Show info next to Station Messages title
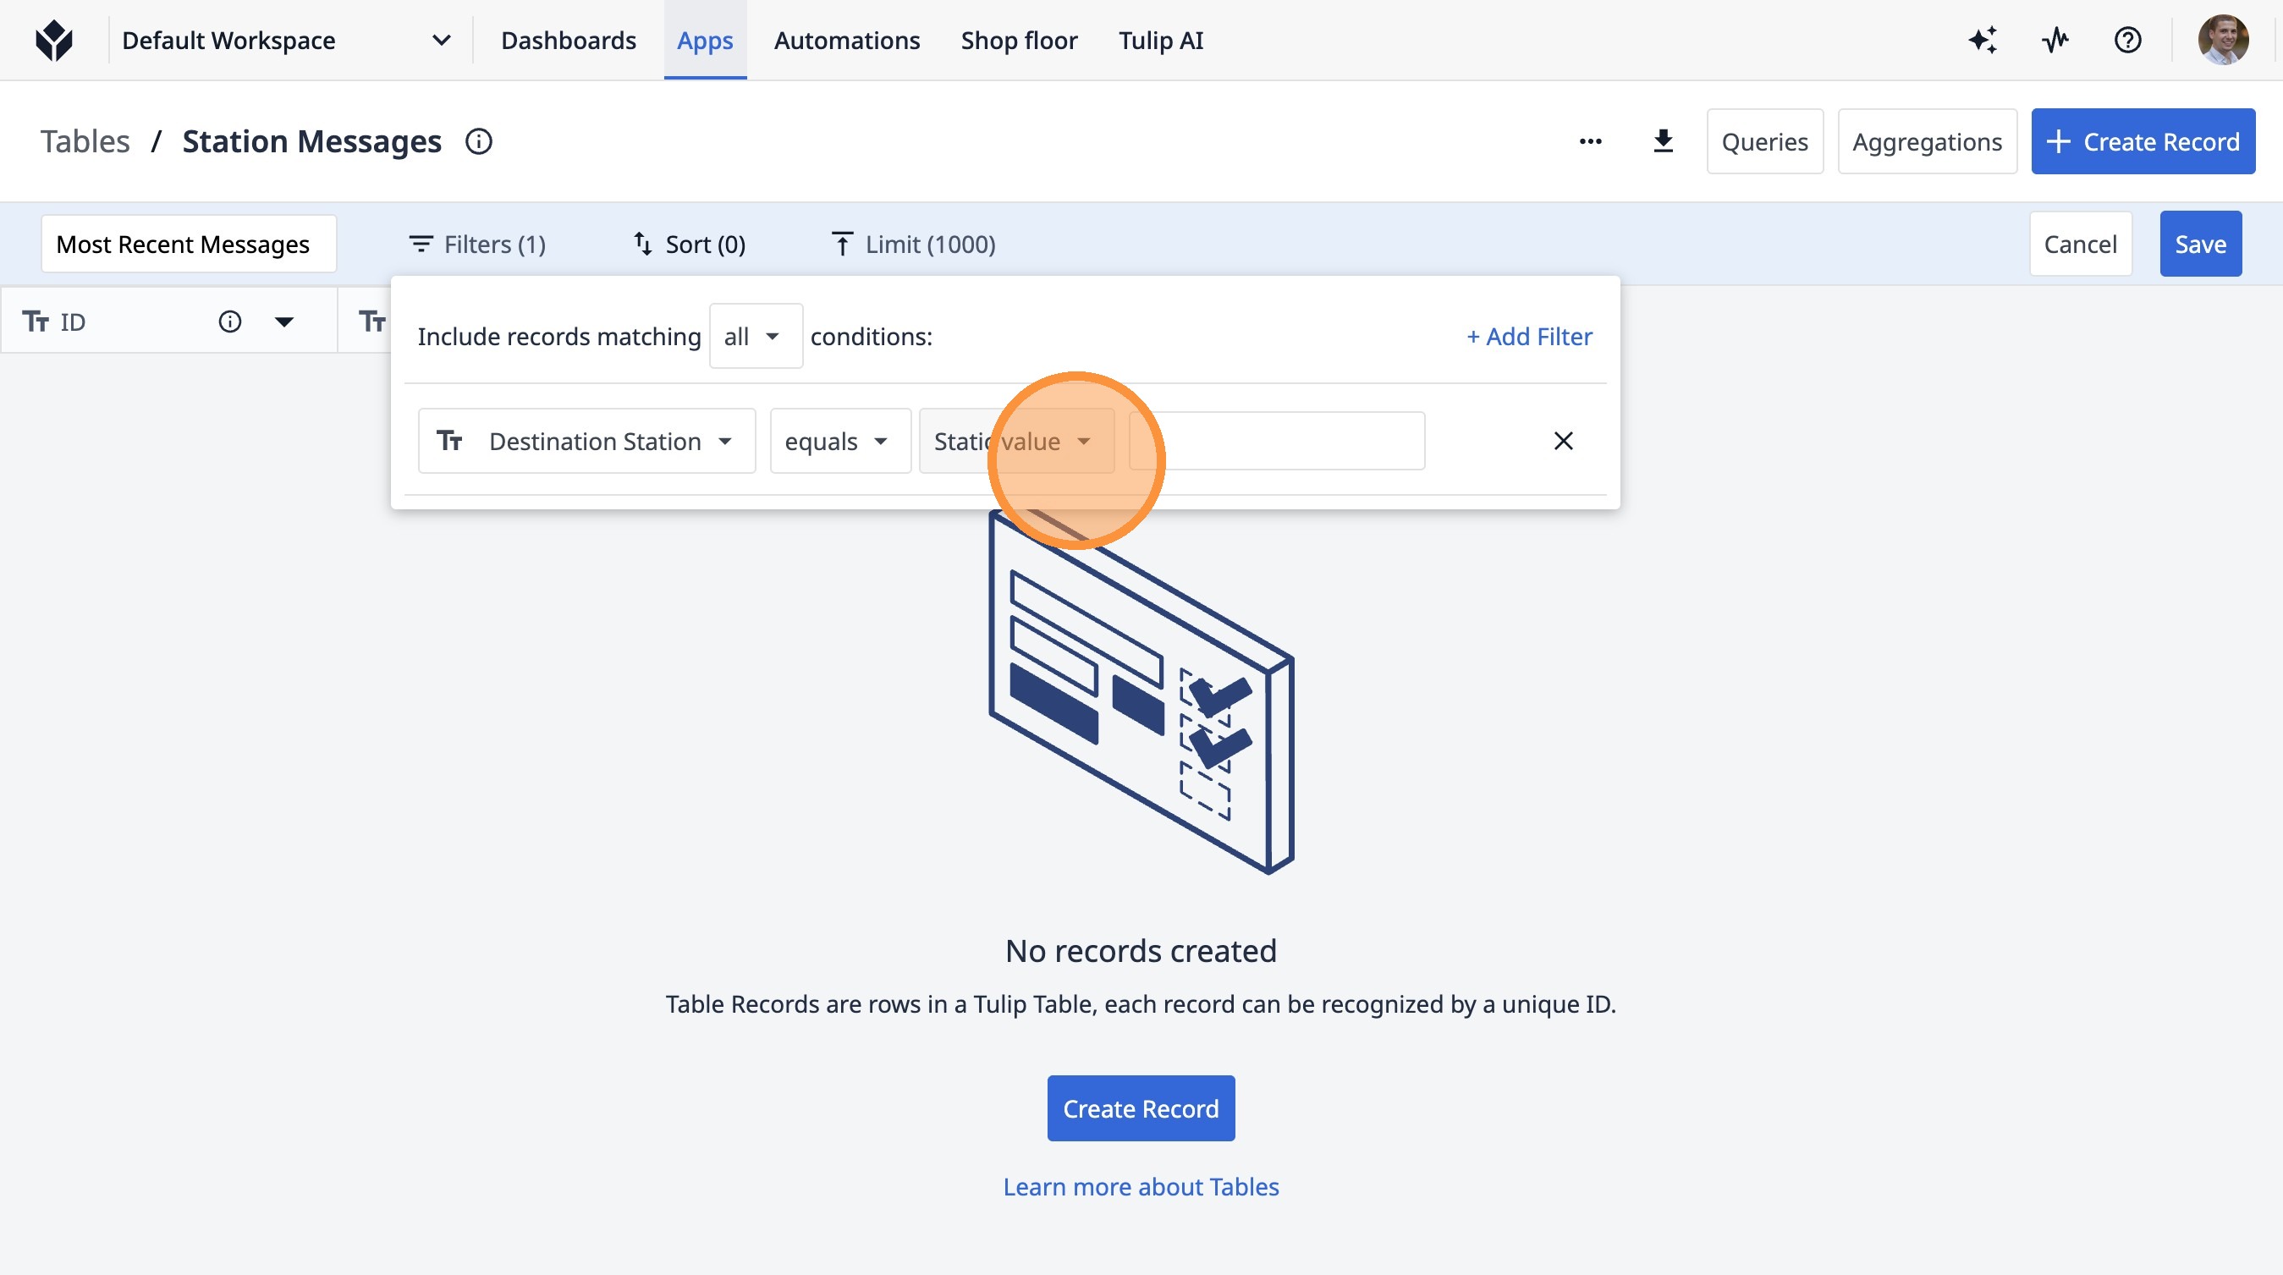Screen dimensions: 2283x1275 479,142
